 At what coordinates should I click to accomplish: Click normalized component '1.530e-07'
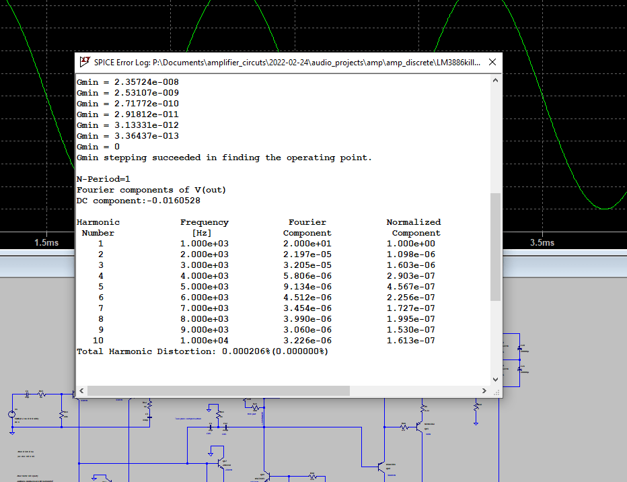click(410, 330)
